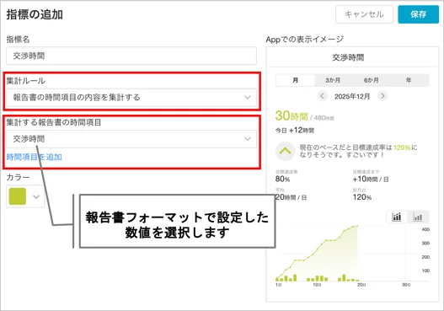Click the キャンセル button

364,14
